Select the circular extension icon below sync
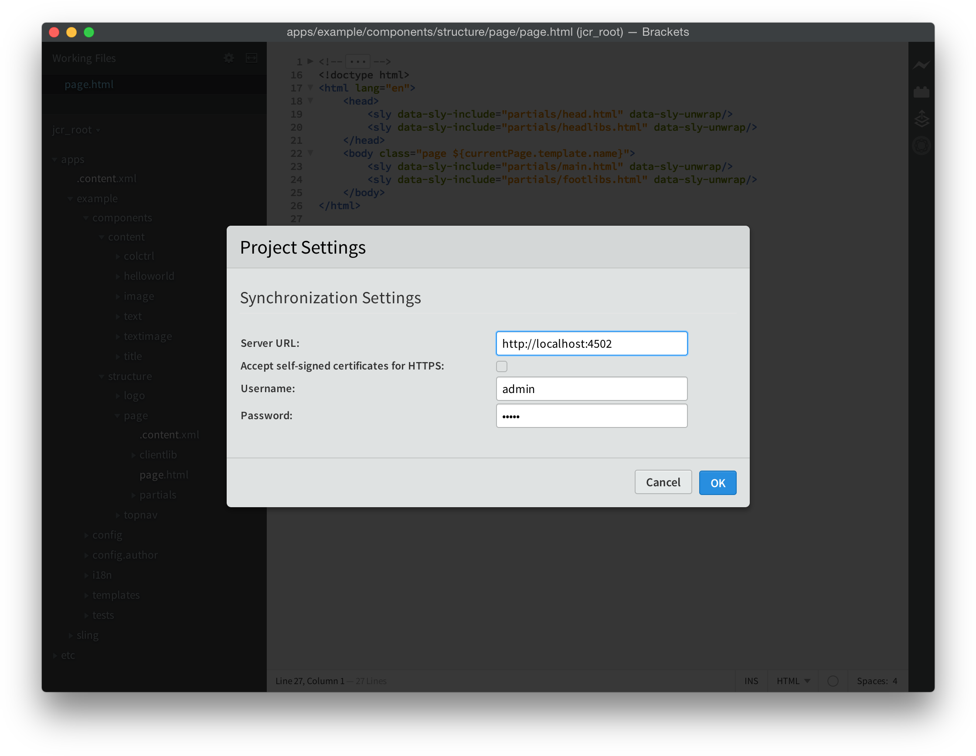Screen dimensions: 976x756 point(922,145)
